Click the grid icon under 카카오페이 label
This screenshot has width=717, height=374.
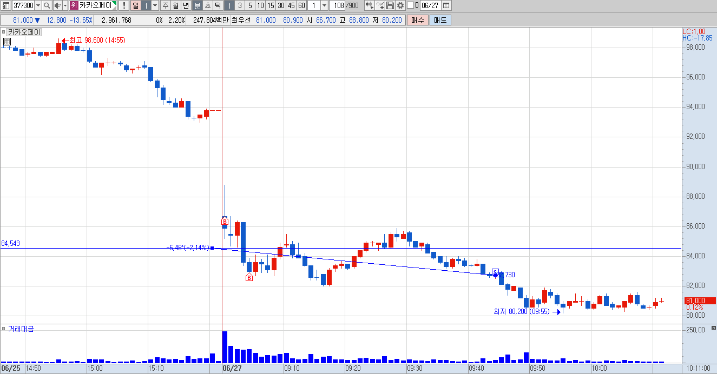[x=7, y=42]
